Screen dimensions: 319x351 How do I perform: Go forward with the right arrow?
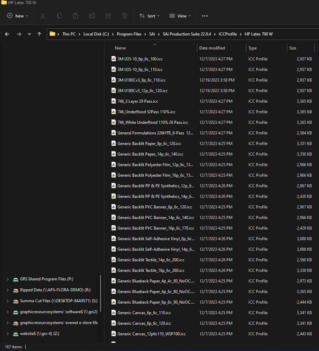(x=19, y=34)
